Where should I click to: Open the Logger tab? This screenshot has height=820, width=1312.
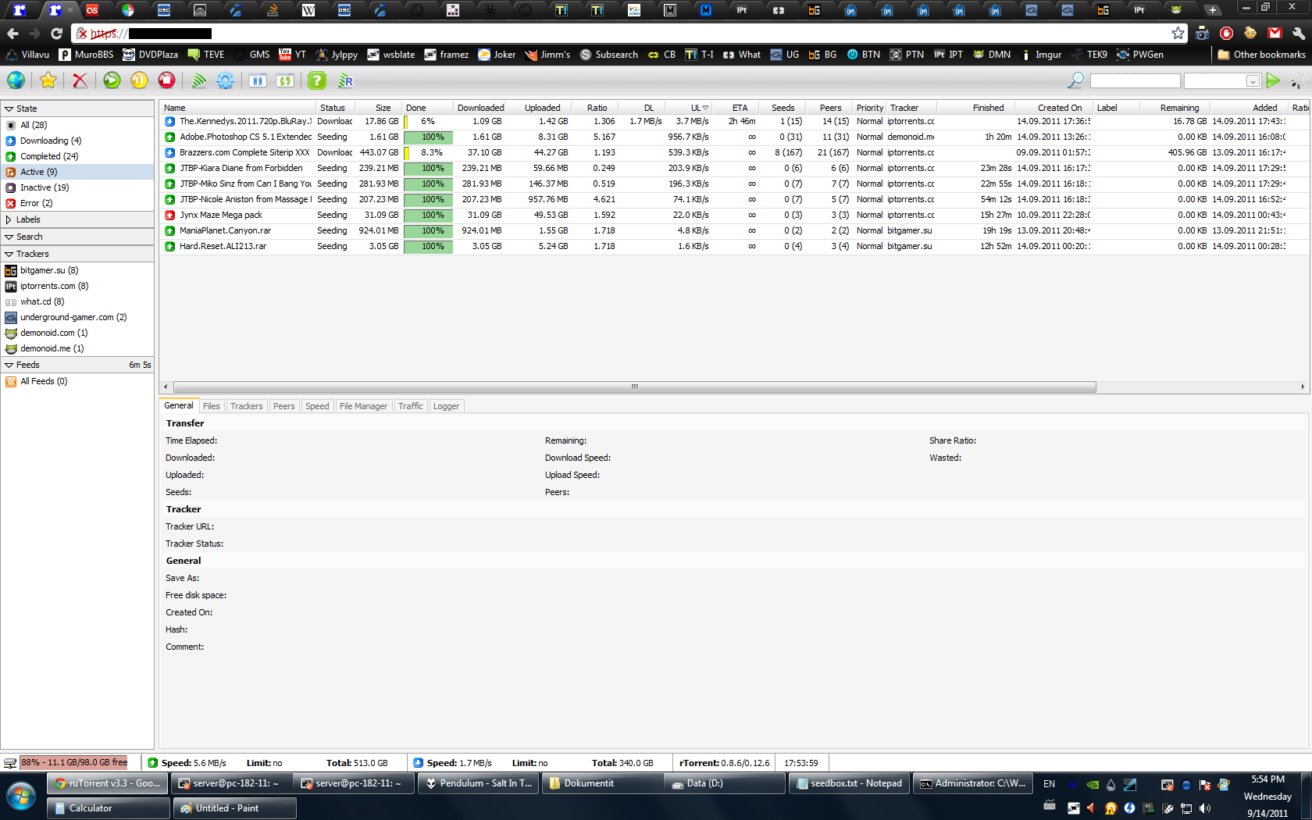(446, 406)
